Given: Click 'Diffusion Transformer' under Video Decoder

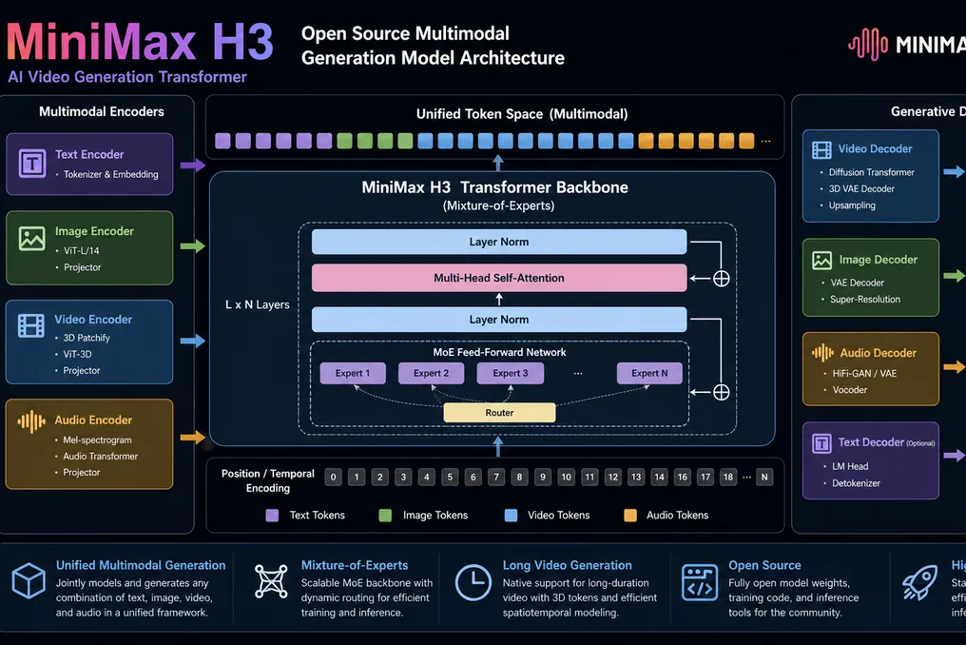Looking at the screenshot, I should coord(871,172).
